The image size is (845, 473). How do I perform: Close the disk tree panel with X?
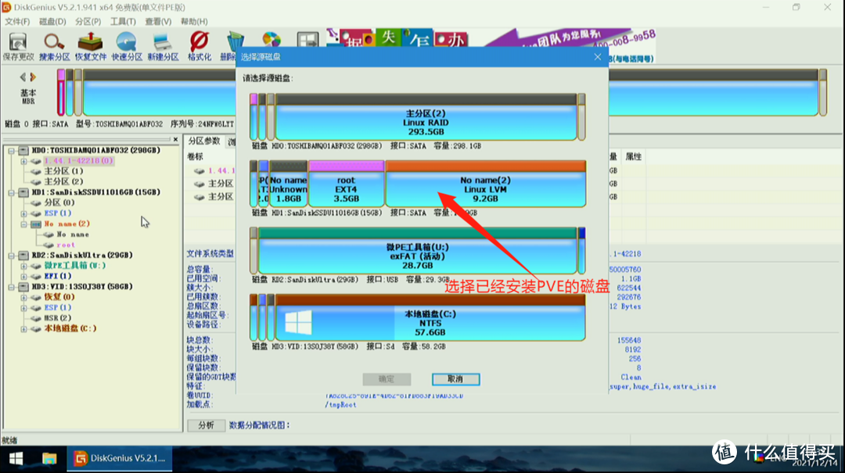(x=175, y=139)
